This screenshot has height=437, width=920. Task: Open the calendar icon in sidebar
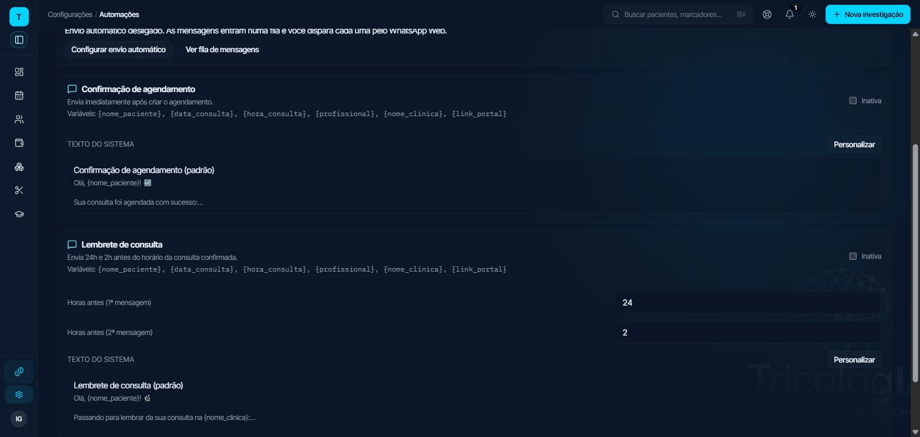coord(19,96)
